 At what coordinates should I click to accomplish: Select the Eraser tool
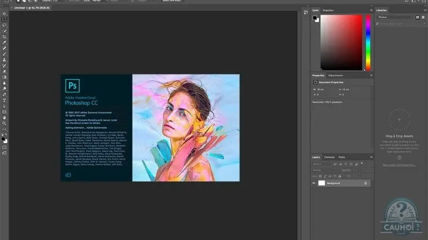[4, 71]
